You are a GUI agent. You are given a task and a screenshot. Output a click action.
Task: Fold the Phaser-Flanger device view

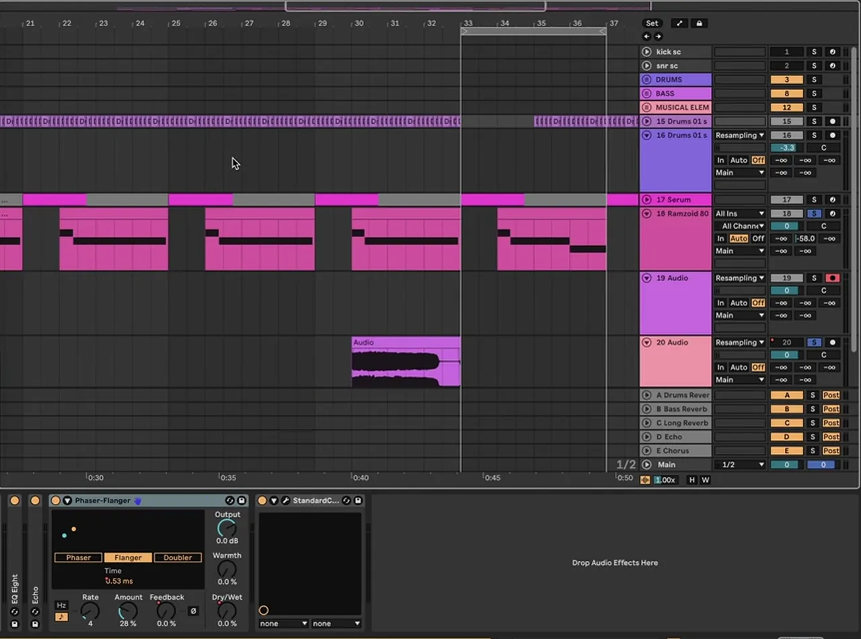[x=67, y=500]
